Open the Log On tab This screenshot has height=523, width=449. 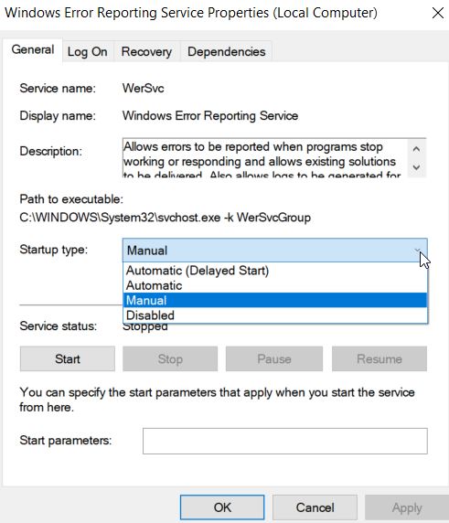(x=88, y=52)
